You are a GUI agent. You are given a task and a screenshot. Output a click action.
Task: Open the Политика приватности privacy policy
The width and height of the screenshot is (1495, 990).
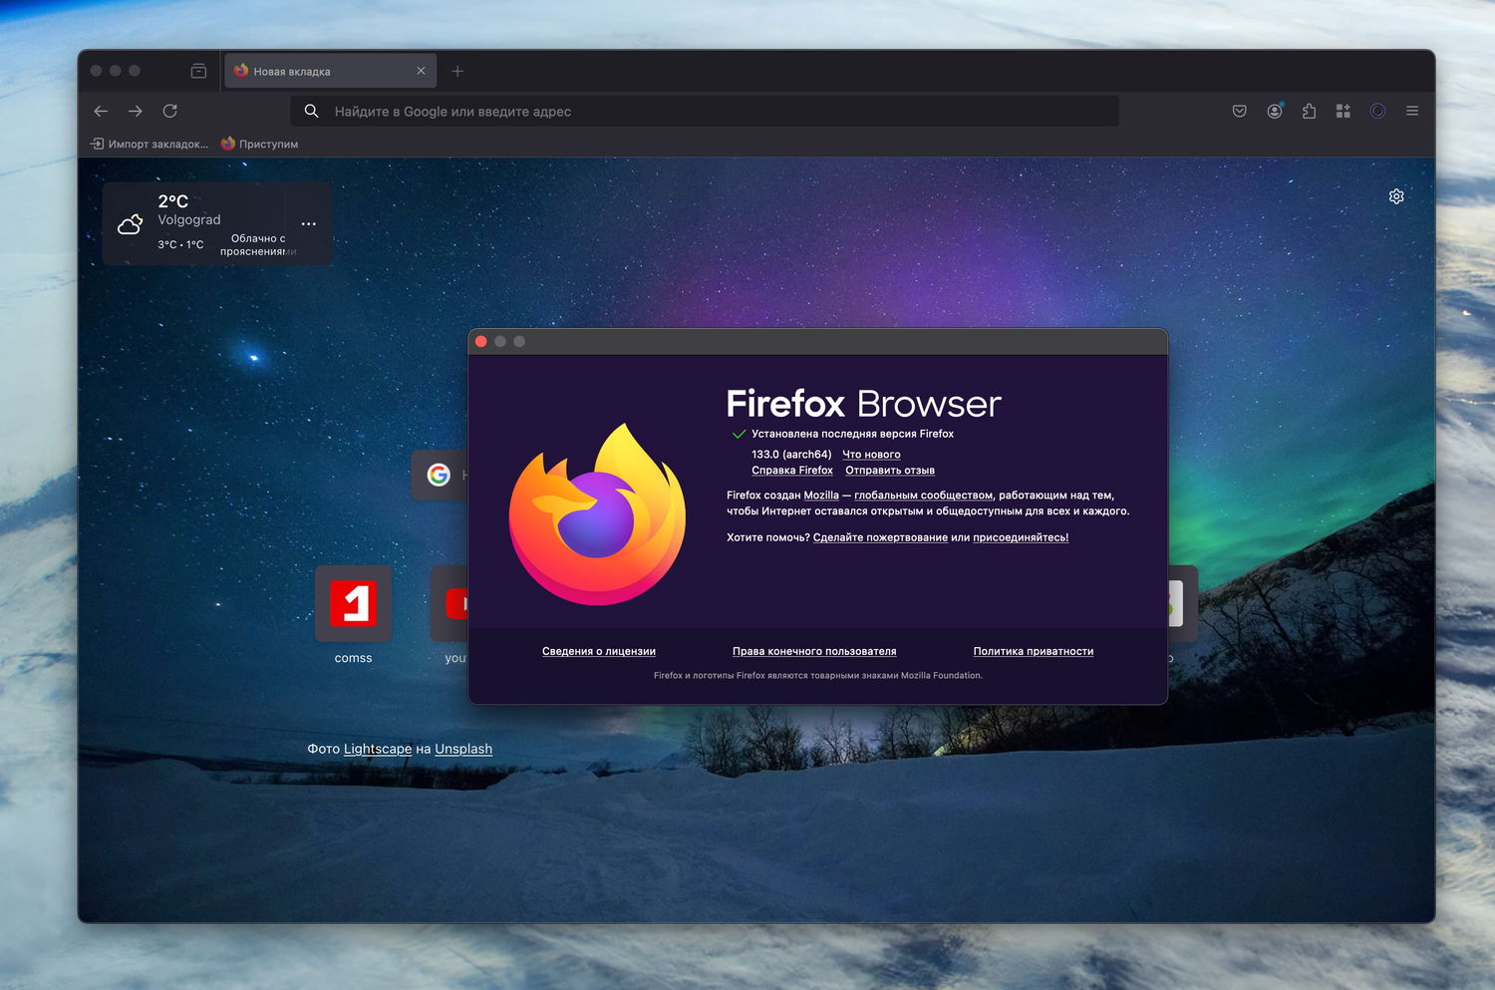click(1034, 651)
